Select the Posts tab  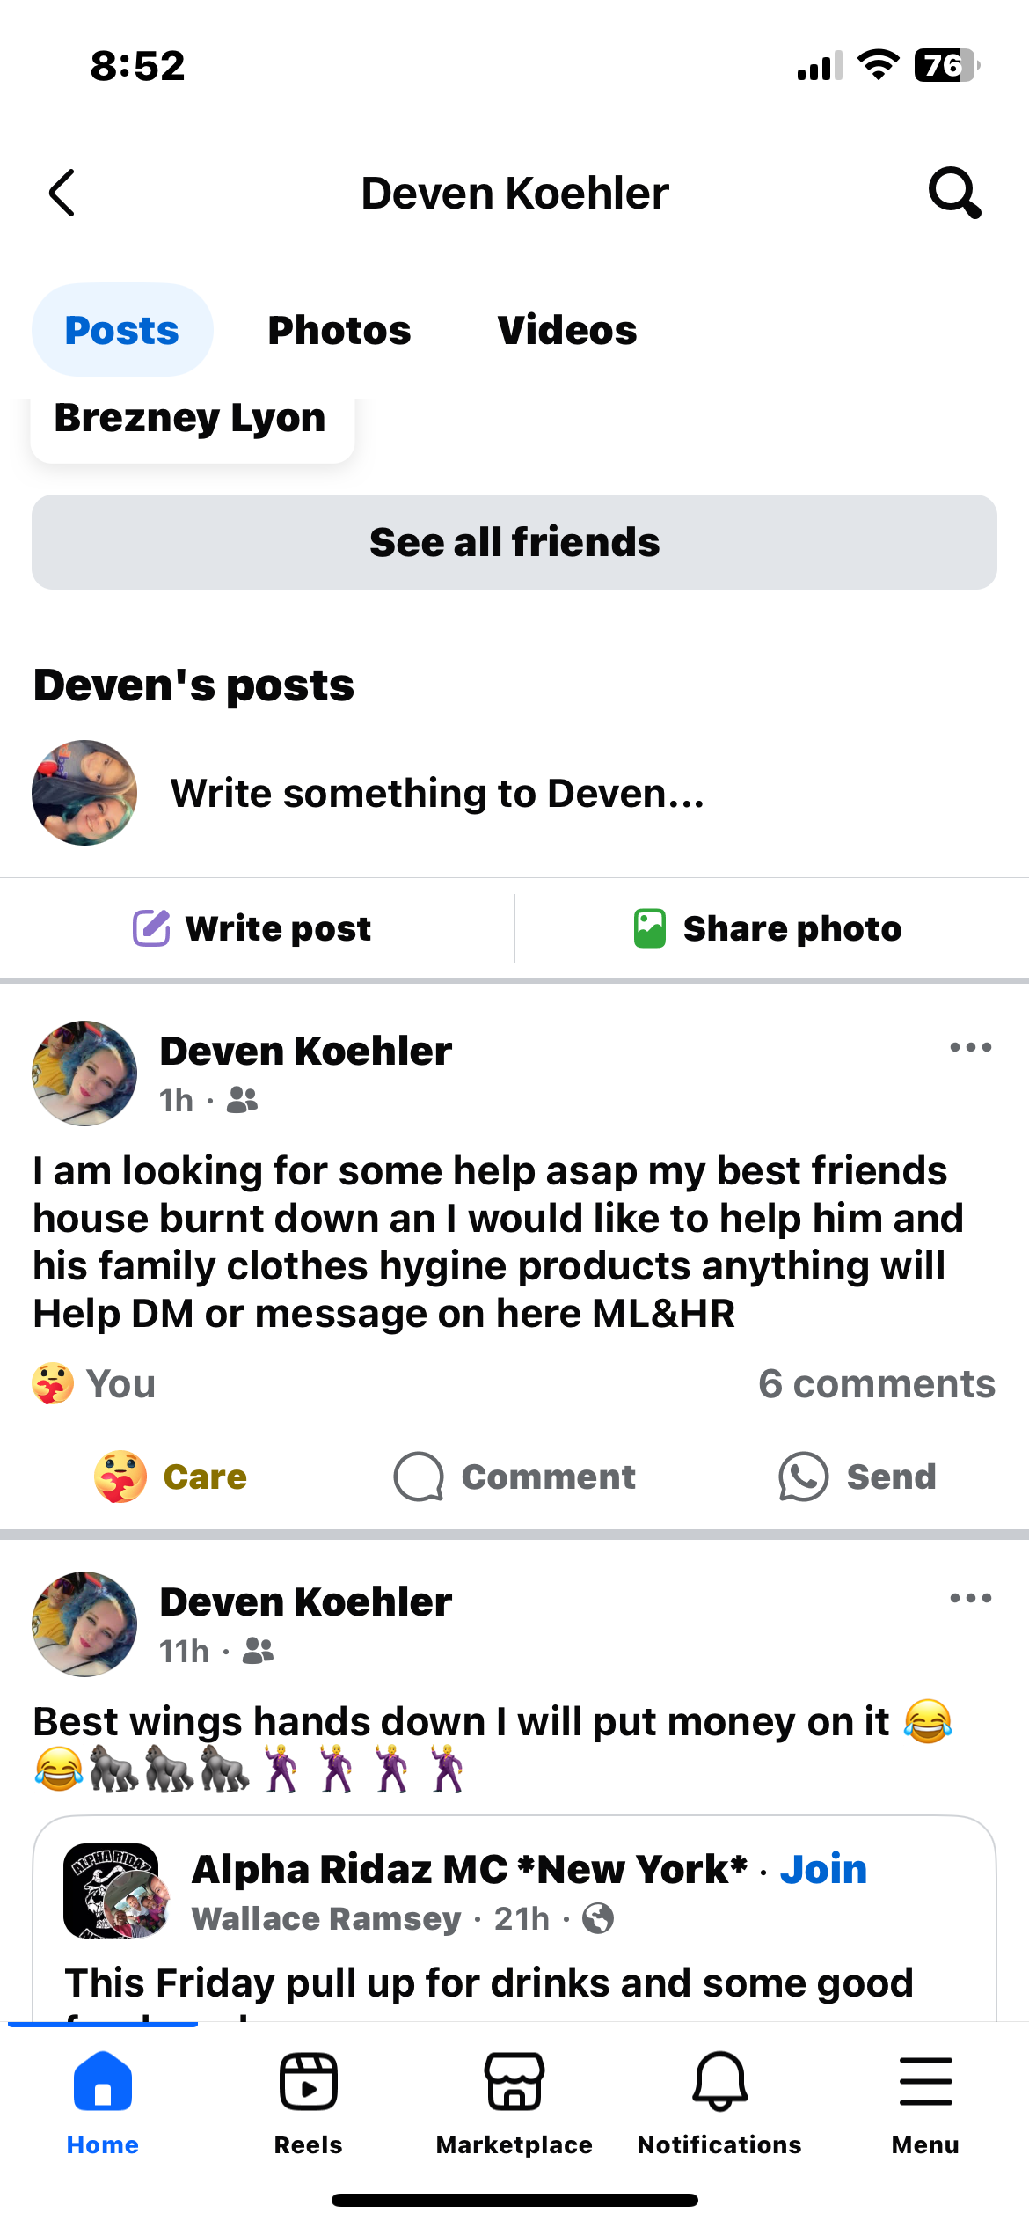[x=122, y=330]
